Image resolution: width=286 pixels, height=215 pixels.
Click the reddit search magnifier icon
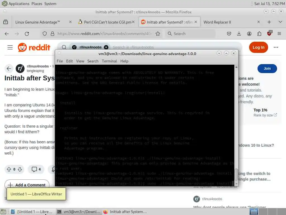(64, 47)
